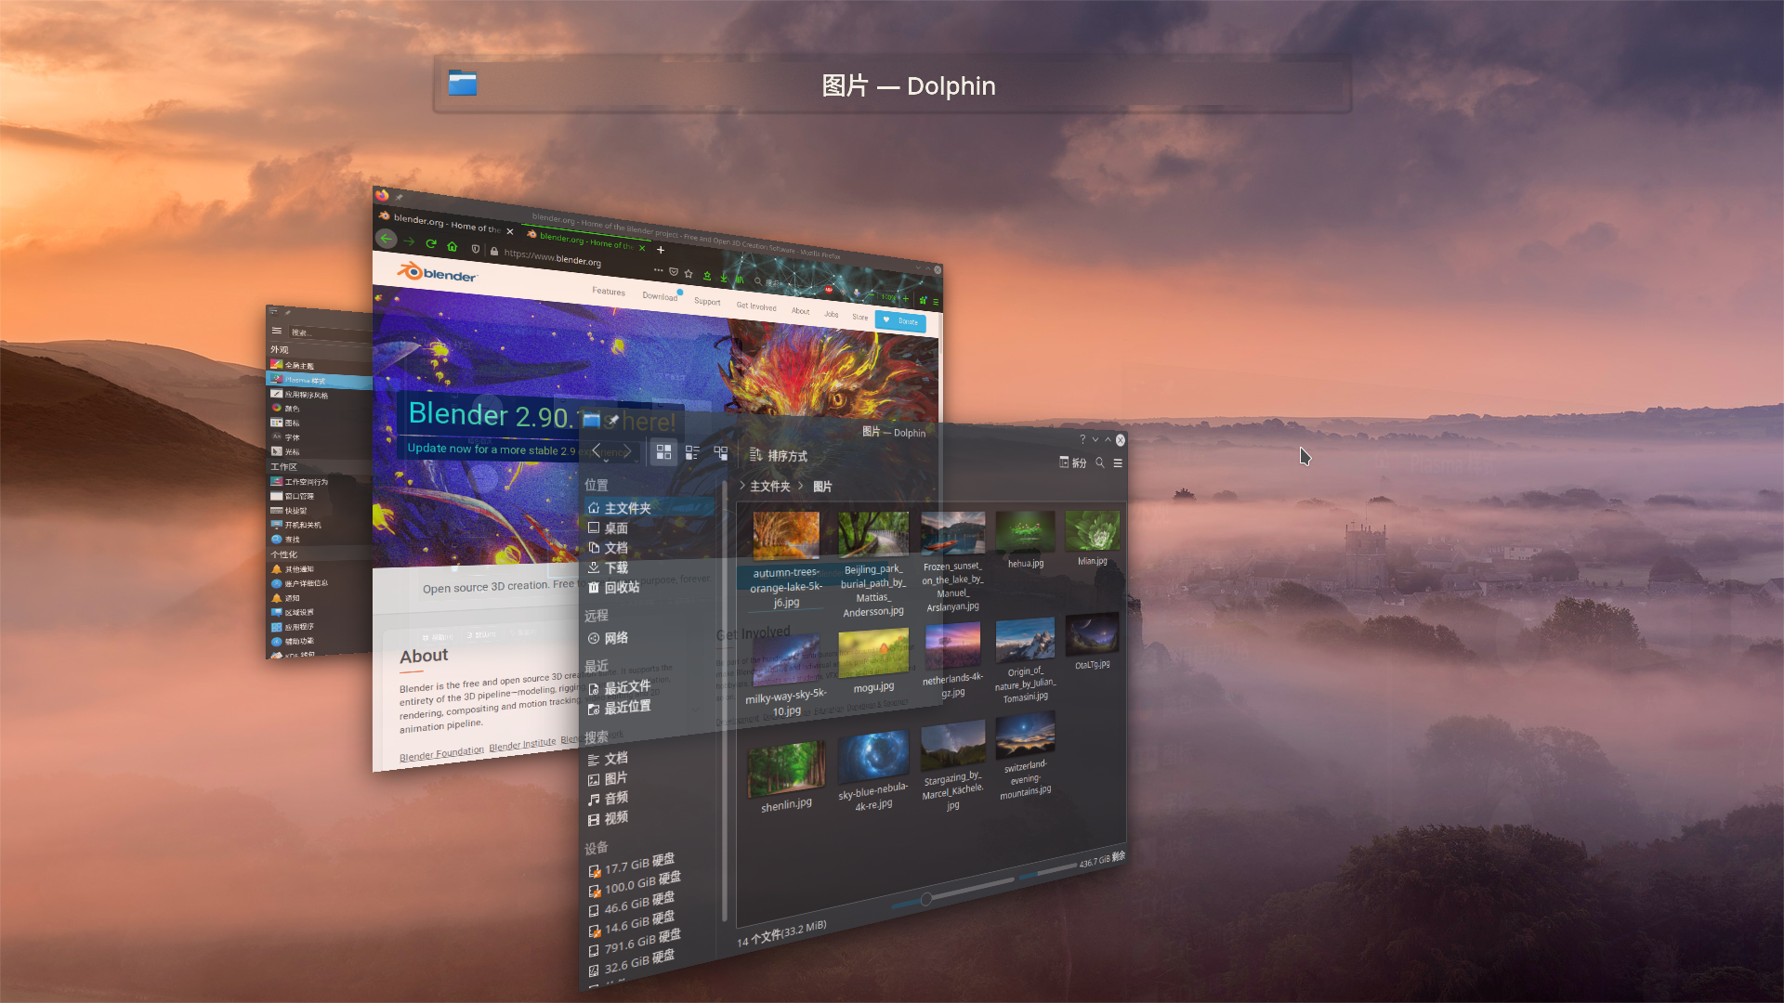This screenshot has height=1003, width=1784.
Task: Click the help question mark in Dolphin titlebar
Action: click(x=1082, y=439)
